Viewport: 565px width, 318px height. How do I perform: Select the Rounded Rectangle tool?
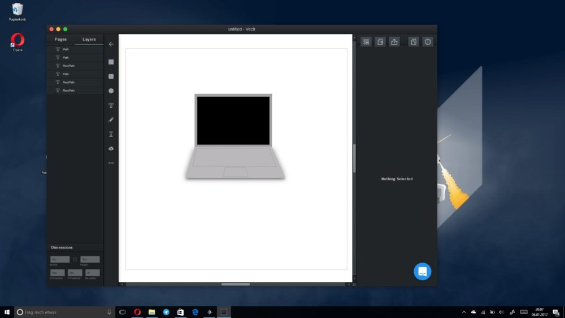[x=111, y=76]
